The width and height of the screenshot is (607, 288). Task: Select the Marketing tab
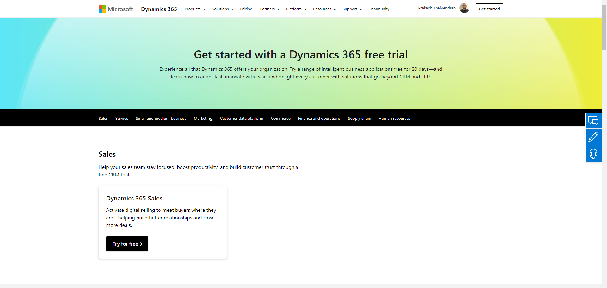click(x=203, y=119)
